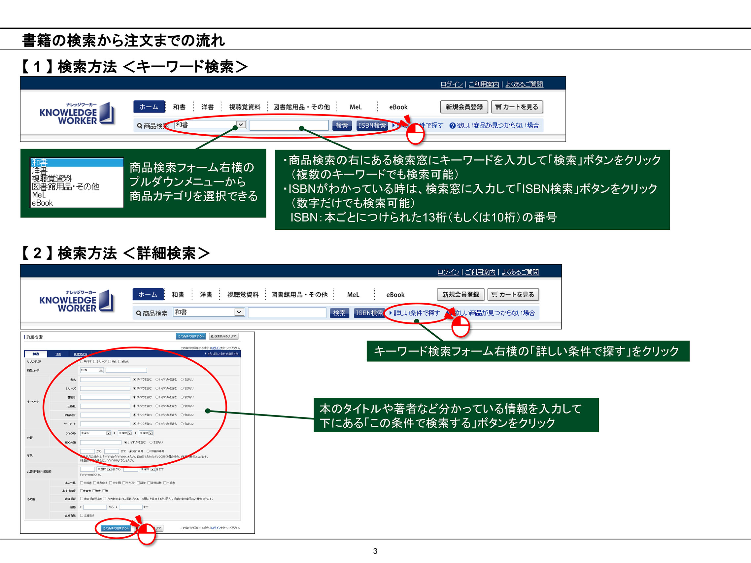Click magnifier icon beside 商品検索 in lower header
Screen dimensions: 751x563
click(139, 313)
